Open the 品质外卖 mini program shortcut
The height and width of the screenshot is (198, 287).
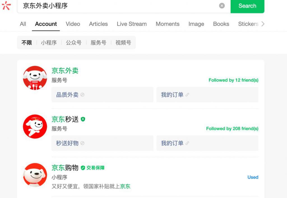tap(103, 95)
